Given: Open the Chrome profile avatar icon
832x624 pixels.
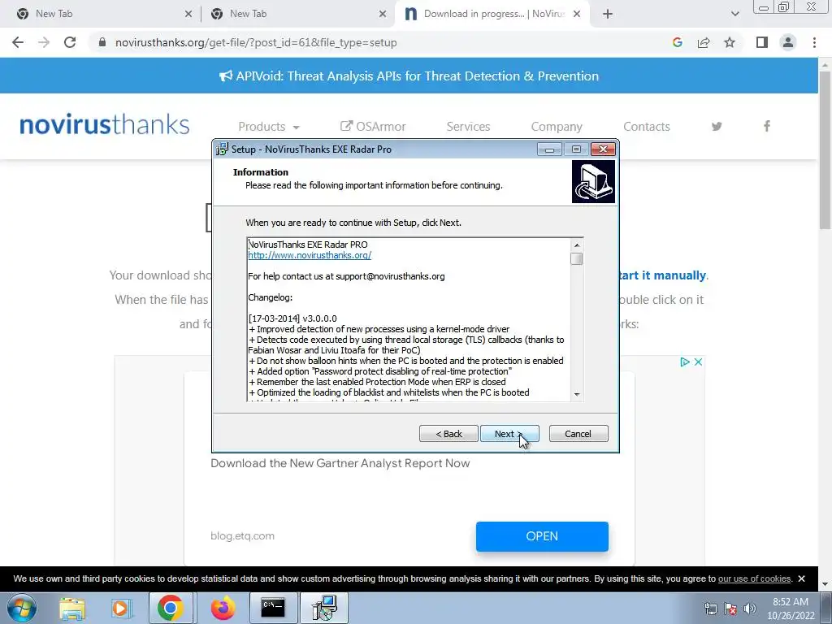Looking at the screenshot, I should pos(788,42).
